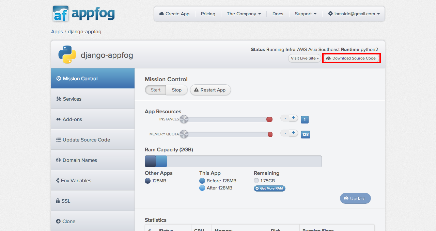This screenshot has width=436, height=231.
Task: Click the Get More RAM button
Action: tap(269, 188)
